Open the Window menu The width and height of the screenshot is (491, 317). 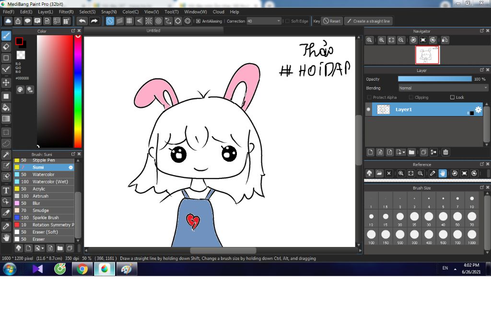tap(196, 12)
